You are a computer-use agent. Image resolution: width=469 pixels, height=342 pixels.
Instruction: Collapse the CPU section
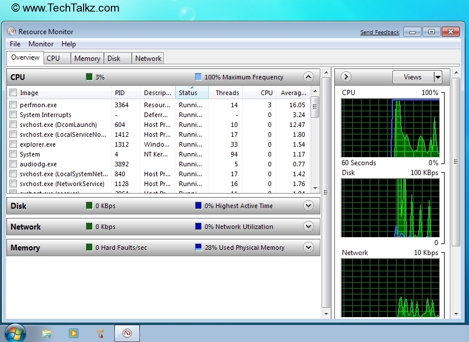(308, 77)
